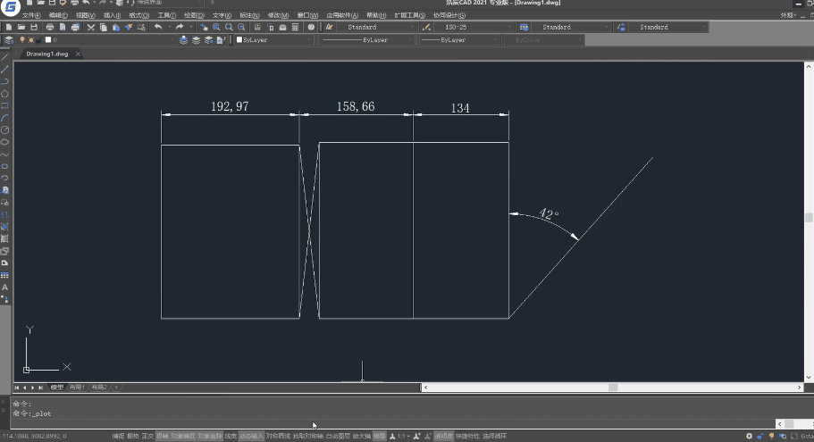Viewport: 814px width, 442px height.
Task: Switch to the 布局1 layout tab
Action: [x=77, y=388]
